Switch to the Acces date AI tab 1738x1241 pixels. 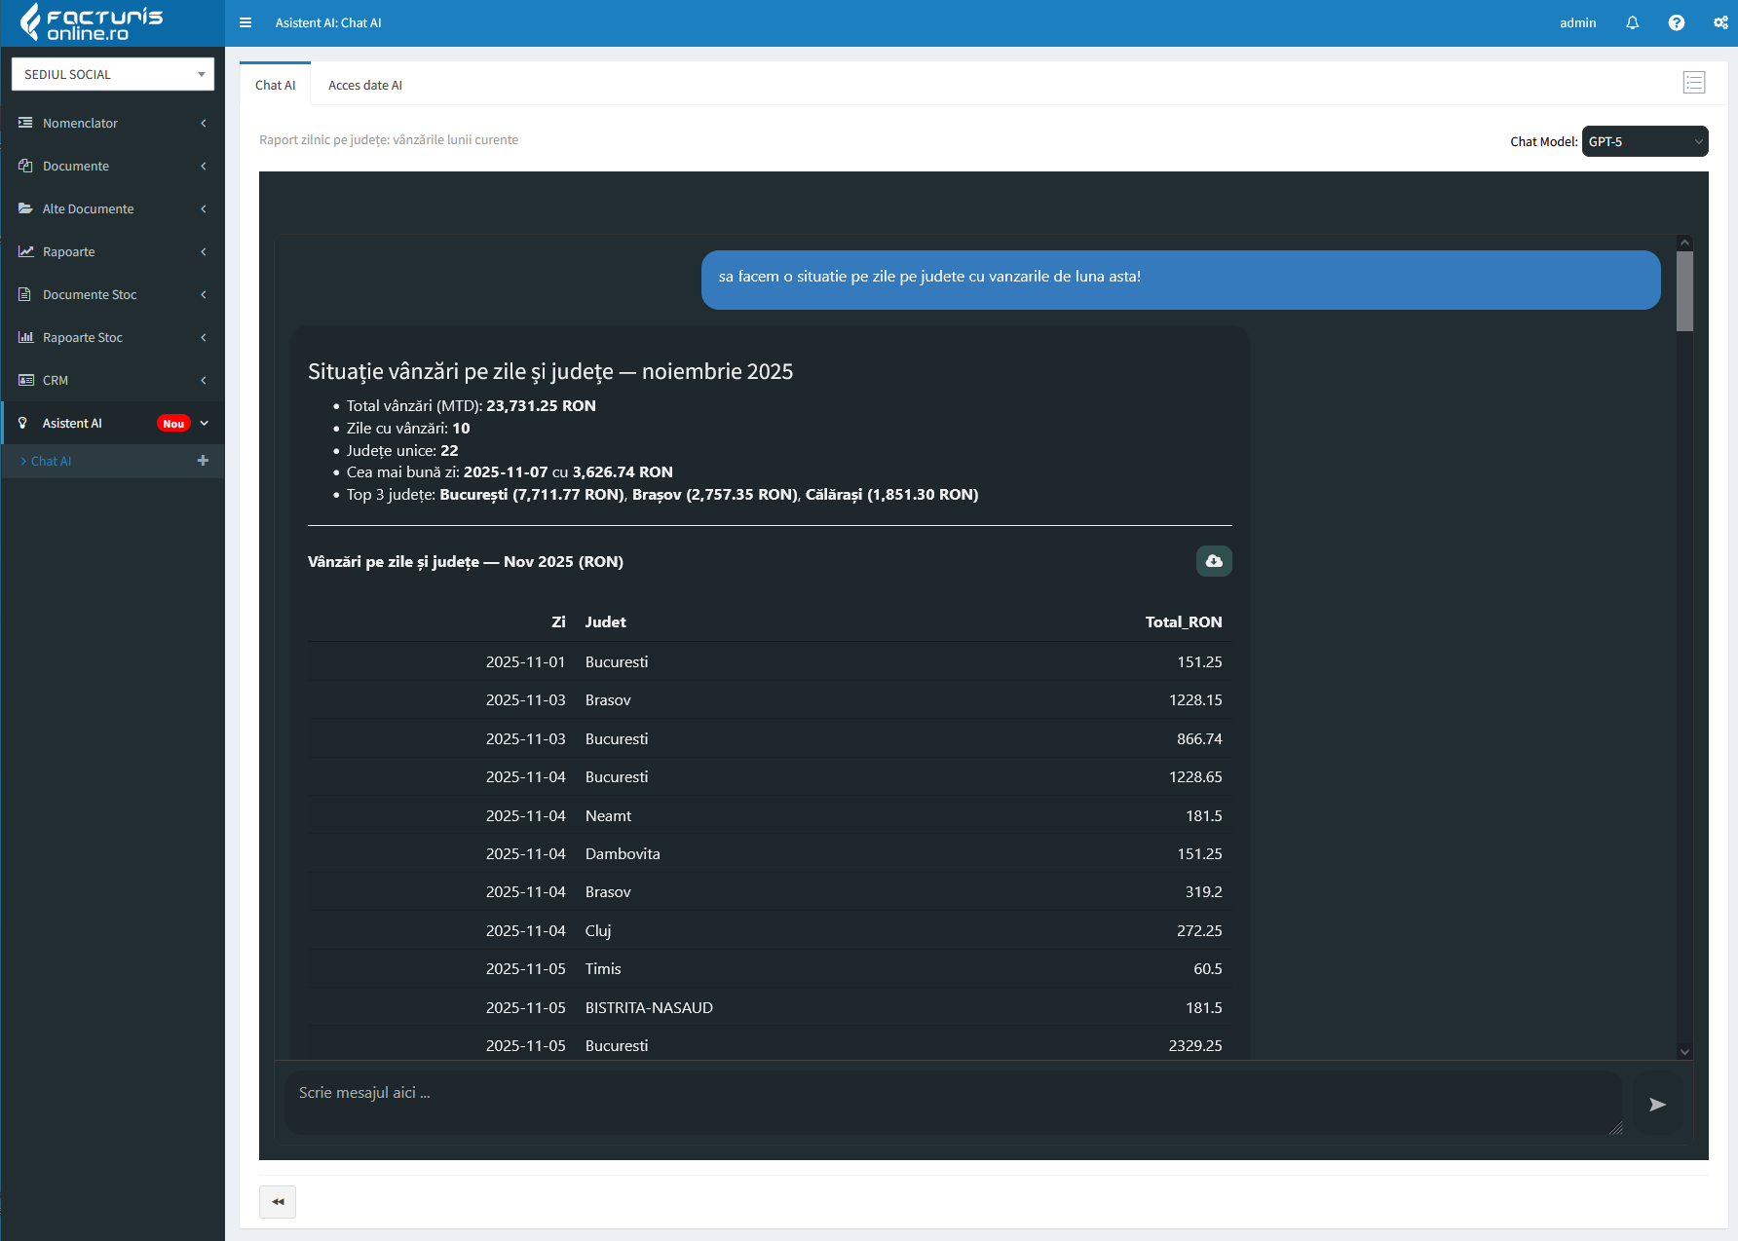tap(364, 85)
